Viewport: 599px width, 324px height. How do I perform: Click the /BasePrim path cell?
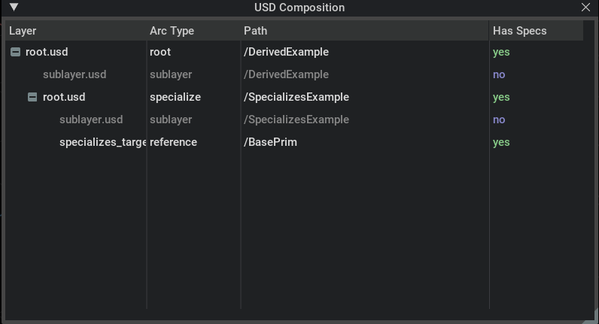click(270, 143)
